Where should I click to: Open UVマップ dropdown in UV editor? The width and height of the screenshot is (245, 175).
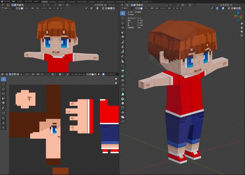tap(113, 74)
